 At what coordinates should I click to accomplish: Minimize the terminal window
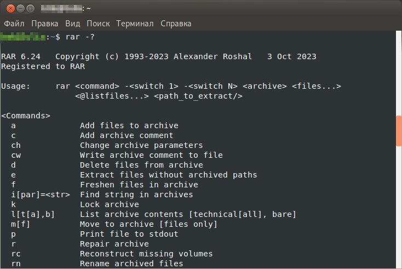[19, 9]
